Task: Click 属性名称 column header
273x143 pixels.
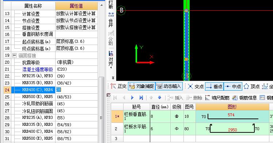Action: [x=33, y=6]
